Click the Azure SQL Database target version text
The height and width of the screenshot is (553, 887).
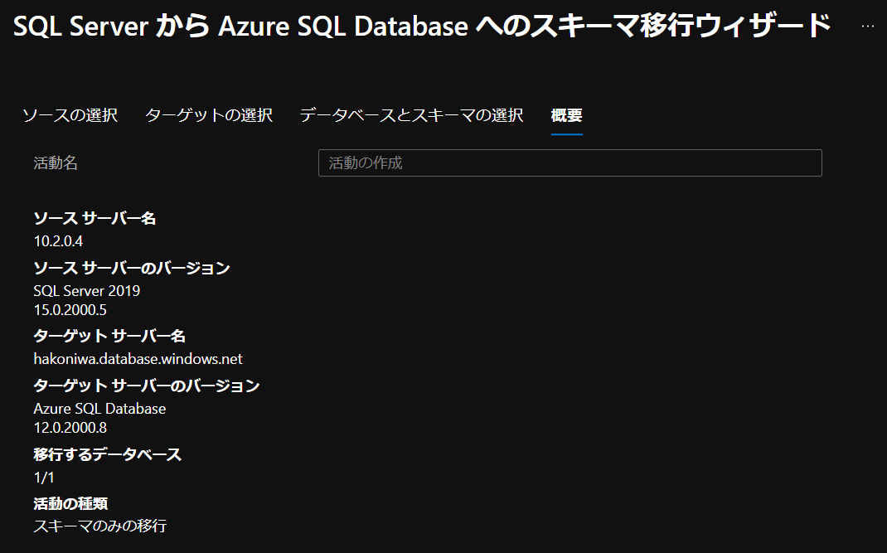click(x=99, y=408)
